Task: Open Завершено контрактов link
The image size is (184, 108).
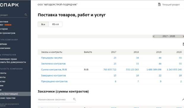Action: pyautogui.click(x=53, y=75)
